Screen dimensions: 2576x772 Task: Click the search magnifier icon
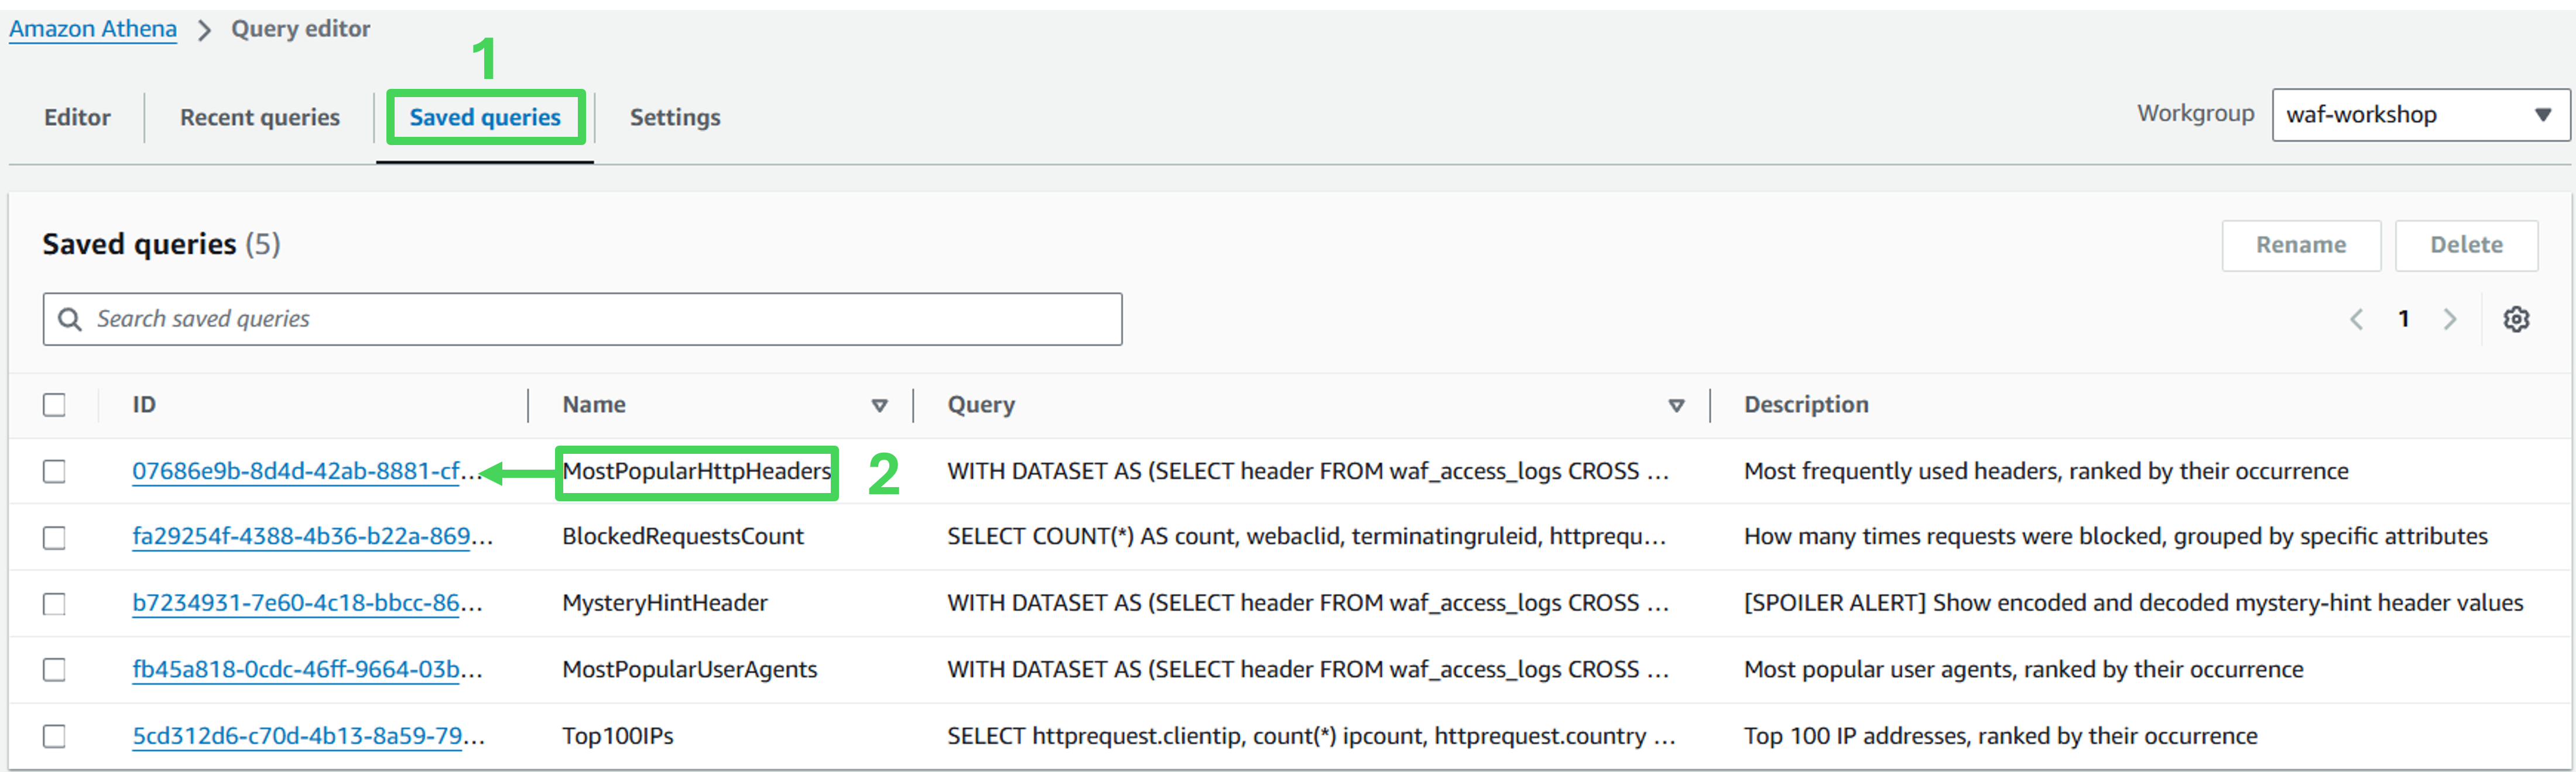pyautogui.click(x=69, y=319)
